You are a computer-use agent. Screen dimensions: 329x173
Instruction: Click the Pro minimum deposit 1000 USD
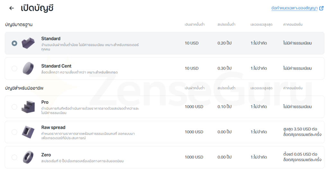click(x=194, y=107)
